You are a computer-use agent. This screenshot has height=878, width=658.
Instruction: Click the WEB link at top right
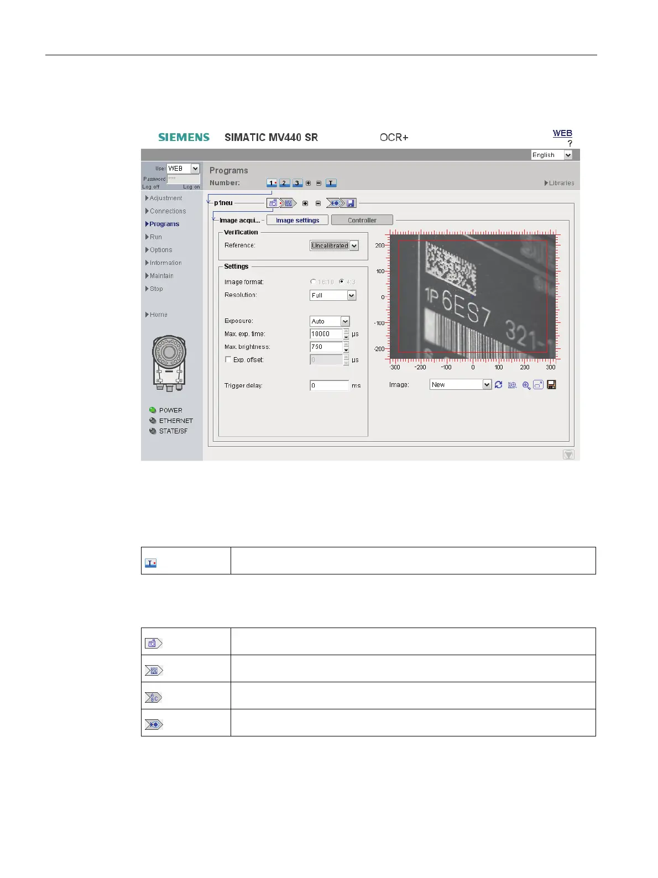[x=562, y=133]
